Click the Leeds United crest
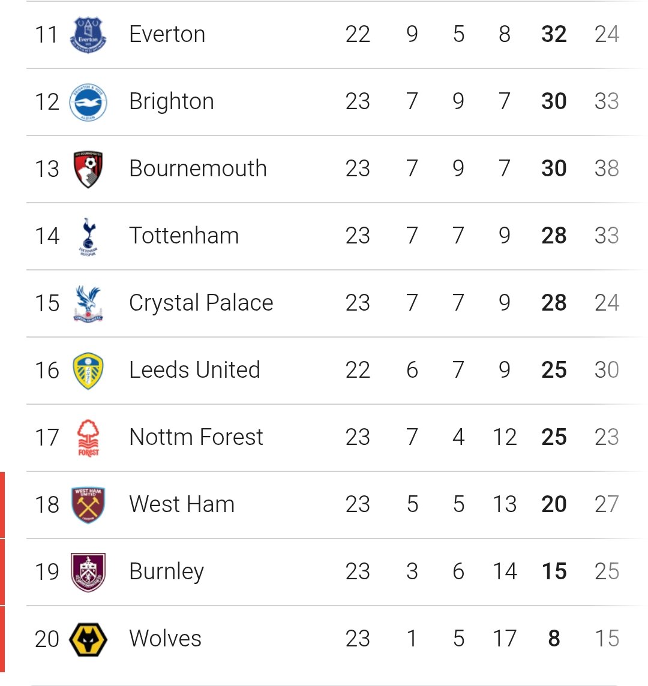Viewport: 648px width, 686px height. (x=88, y=371)
